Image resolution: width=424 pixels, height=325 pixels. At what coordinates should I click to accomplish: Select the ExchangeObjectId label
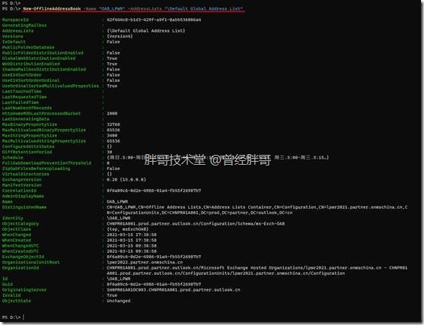23,257
